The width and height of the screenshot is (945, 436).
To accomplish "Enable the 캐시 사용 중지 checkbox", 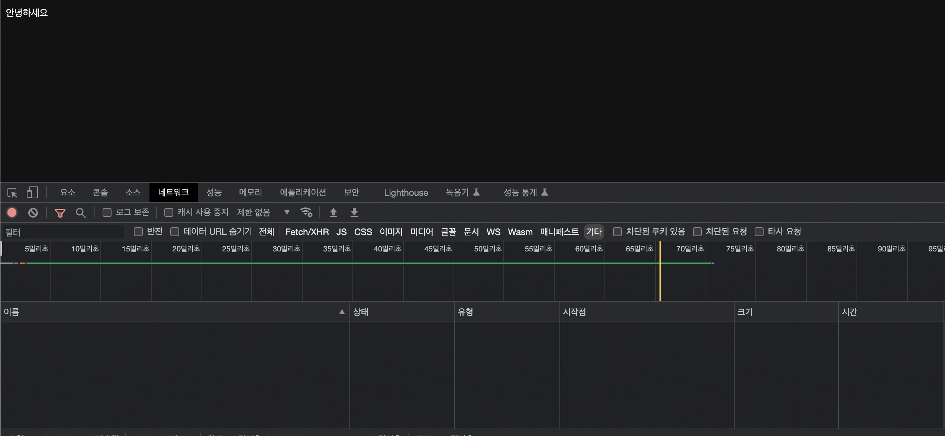I will [x=169, y=212].
